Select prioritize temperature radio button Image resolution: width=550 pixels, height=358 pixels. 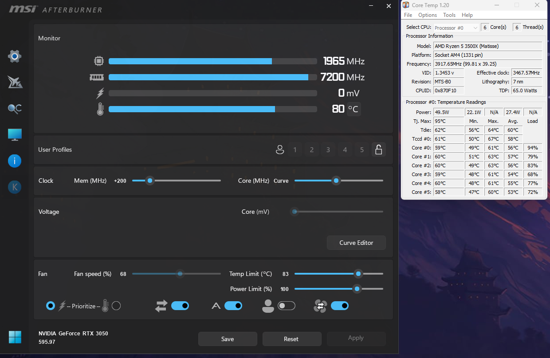click(116, 306)
